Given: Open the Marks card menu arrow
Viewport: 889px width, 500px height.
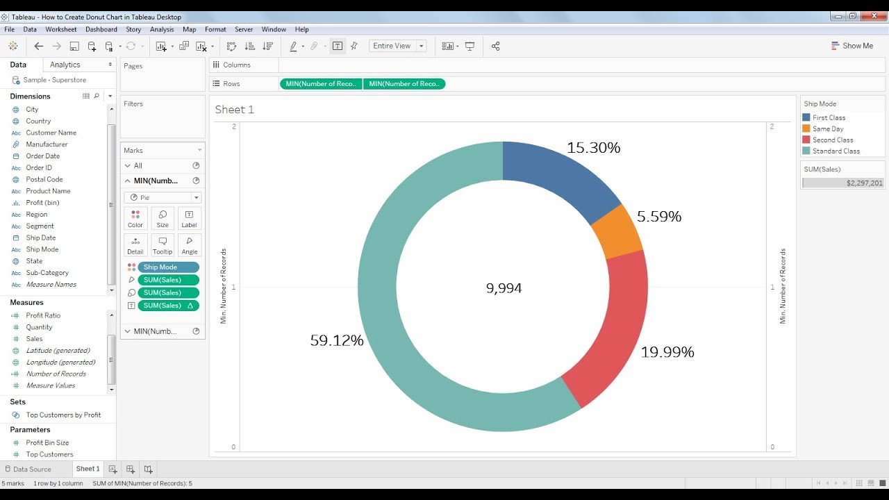Looking at the screenshot, I should [200, 150].
